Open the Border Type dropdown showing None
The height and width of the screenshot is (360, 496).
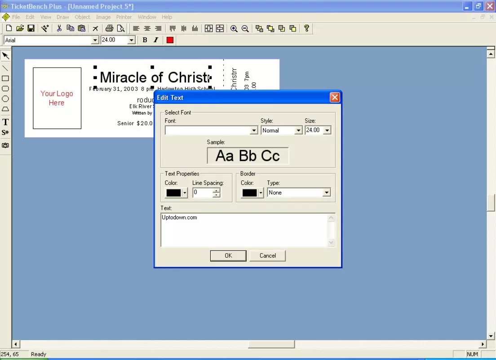[327, 193]
